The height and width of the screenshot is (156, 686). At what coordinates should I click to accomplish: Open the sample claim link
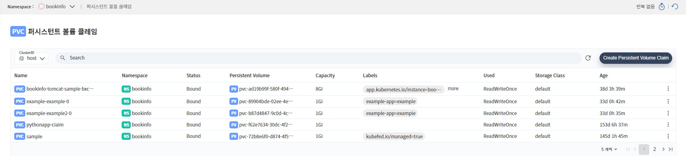tap(34, 137)
